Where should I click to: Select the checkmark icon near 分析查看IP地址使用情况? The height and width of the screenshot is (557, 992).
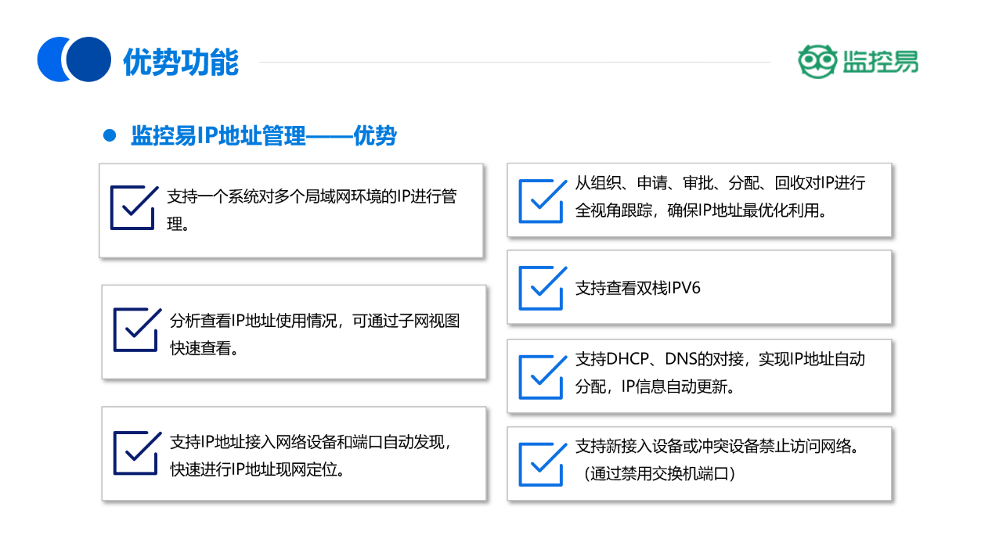tap(135, 327)
